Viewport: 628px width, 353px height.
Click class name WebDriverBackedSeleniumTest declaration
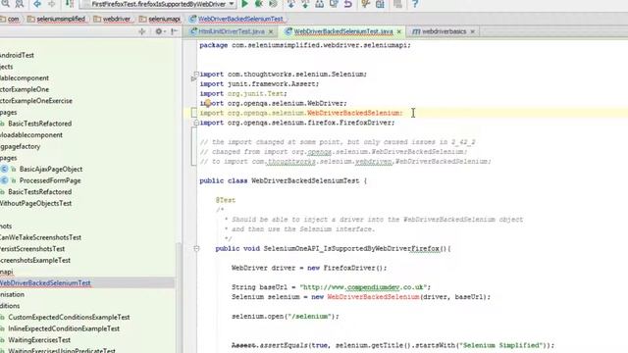pos(305,180)
